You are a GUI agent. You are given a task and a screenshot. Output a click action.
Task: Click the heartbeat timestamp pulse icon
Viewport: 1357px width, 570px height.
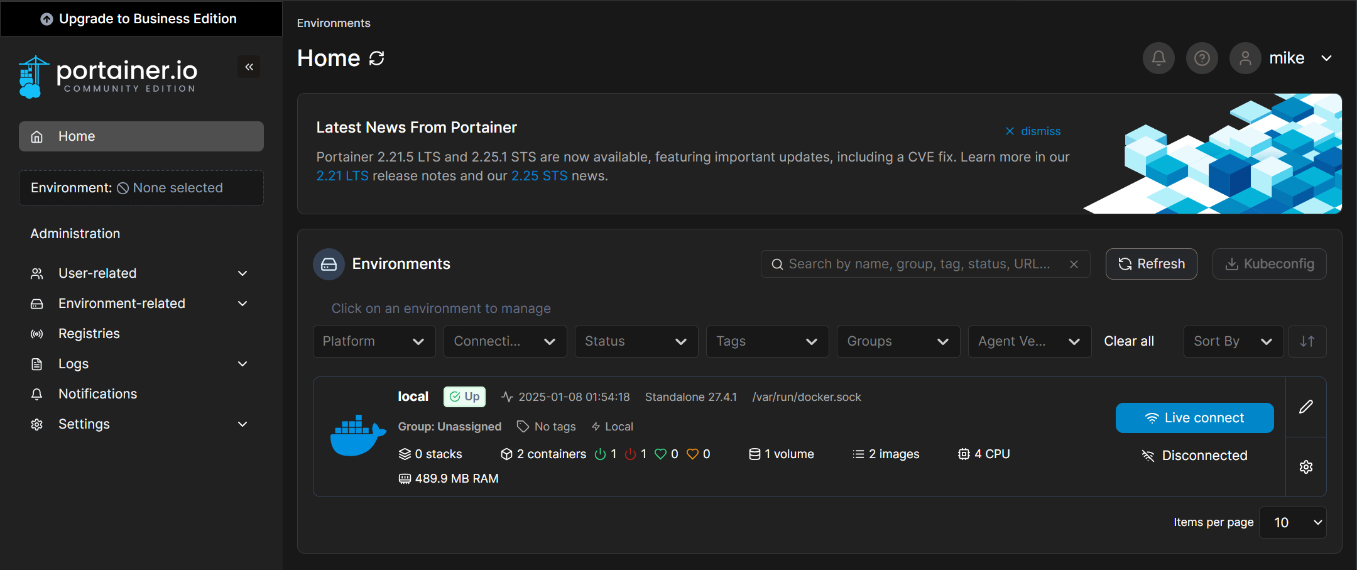click(507, 397)
